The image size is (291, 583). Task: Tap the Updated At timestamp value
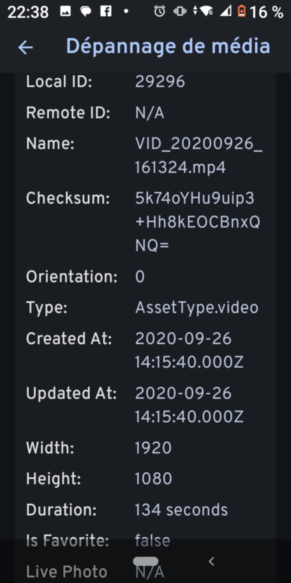click(189, 405)
